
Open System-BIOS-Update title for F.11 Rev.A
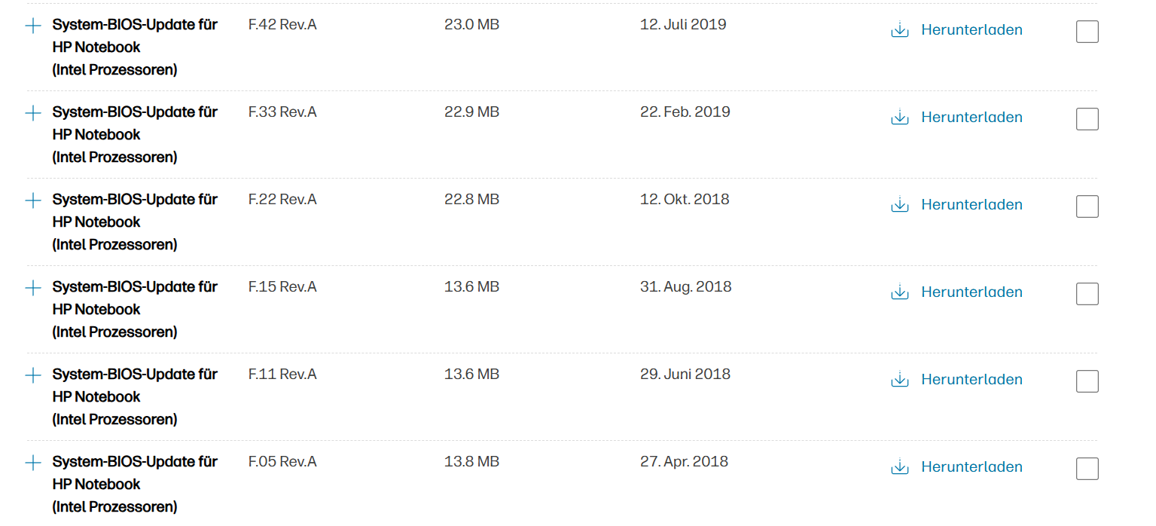click(x=135, y=396)
